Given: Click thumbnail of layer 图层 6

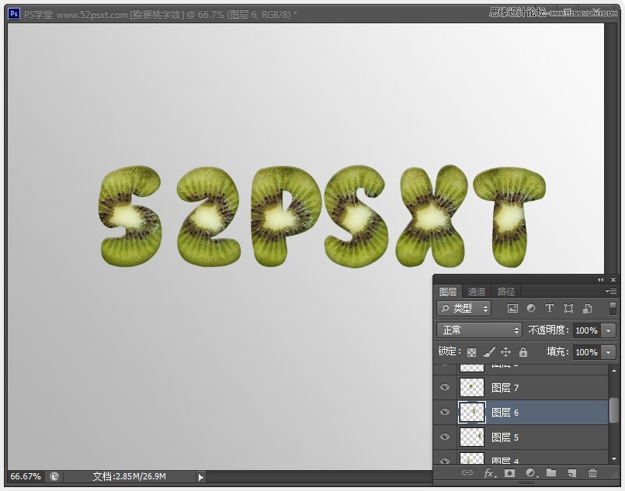Looking at the screenshot, I should [472, 412].
